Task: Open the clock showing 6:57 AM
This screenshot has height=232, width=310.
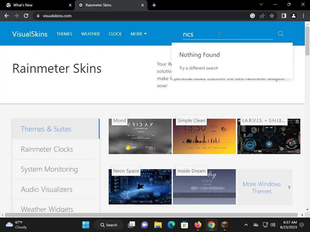Action: coord(289,225)
